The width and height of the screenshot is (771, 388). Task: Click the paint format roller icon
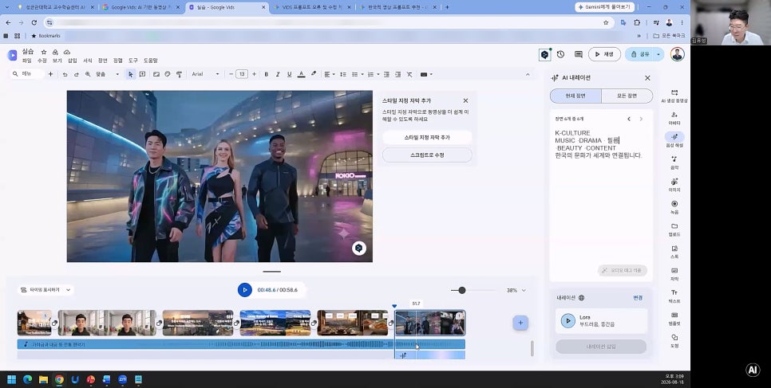tap(179, 74)
